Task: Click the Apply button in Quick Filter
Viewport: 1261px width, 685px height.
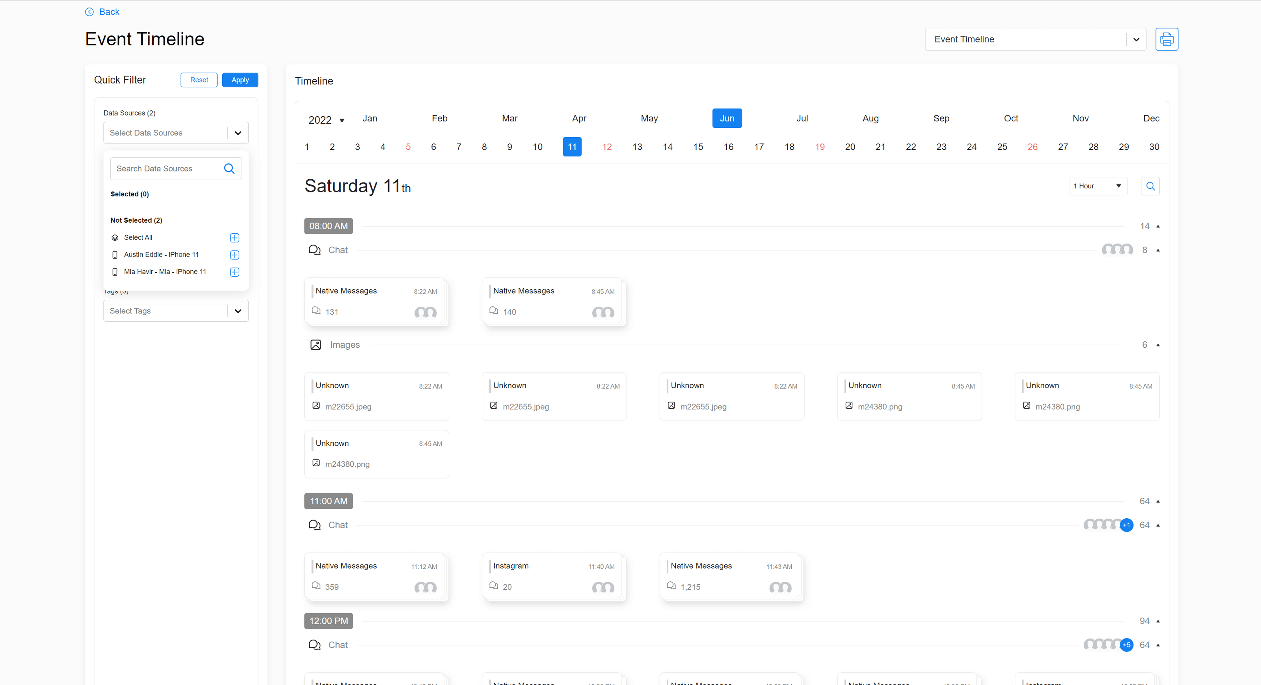Action: [240, 80]
